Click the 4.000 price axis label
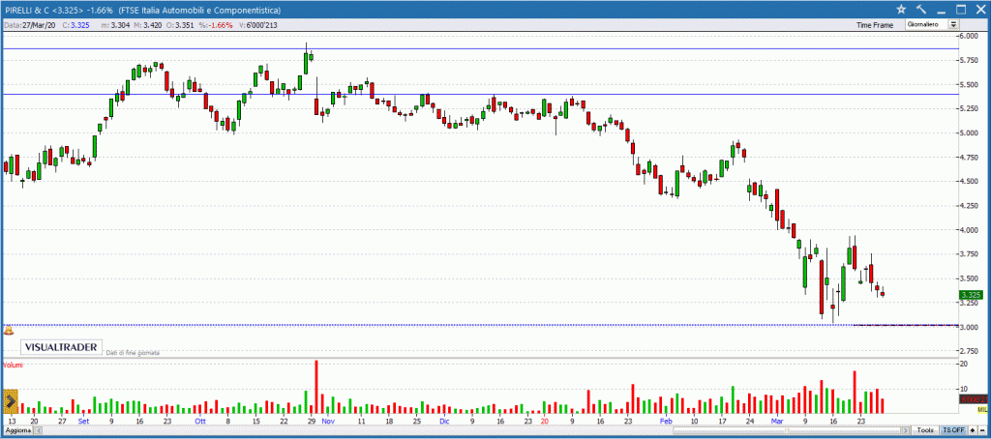This screenshot has height=439, width=991. (970, 230)
